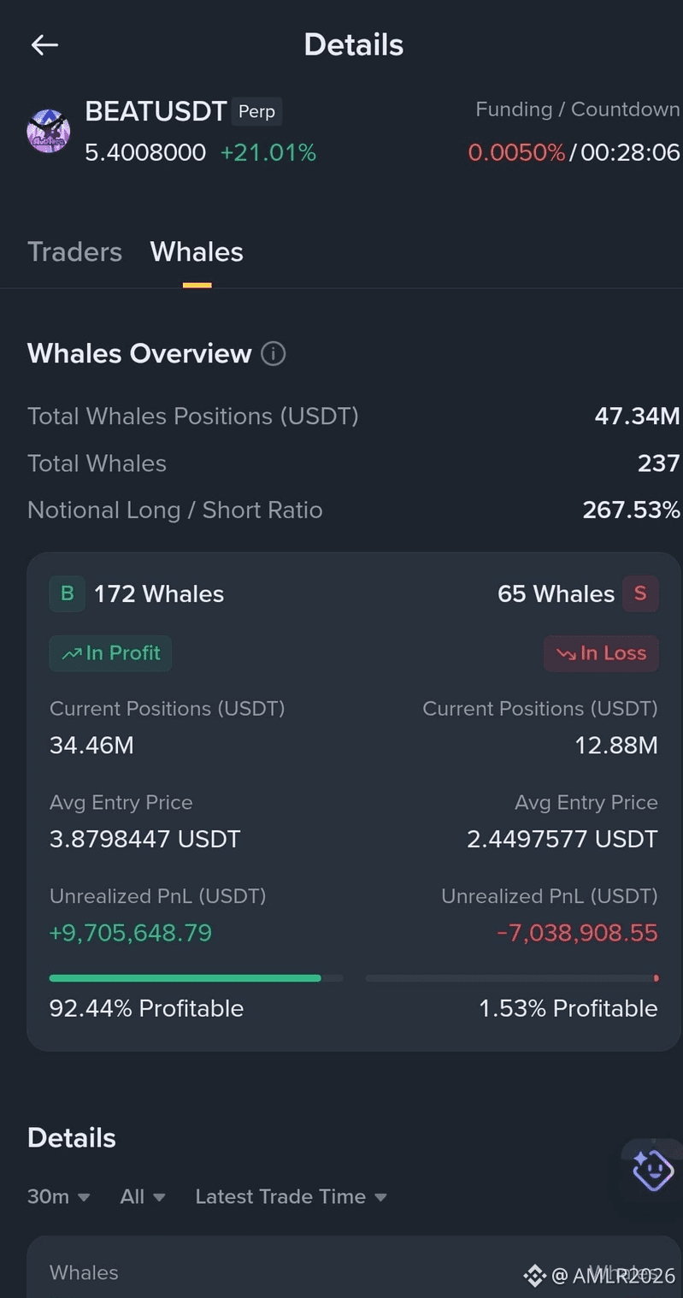
Task: Open the All filter dropdown
Action: coord(143,1196)
